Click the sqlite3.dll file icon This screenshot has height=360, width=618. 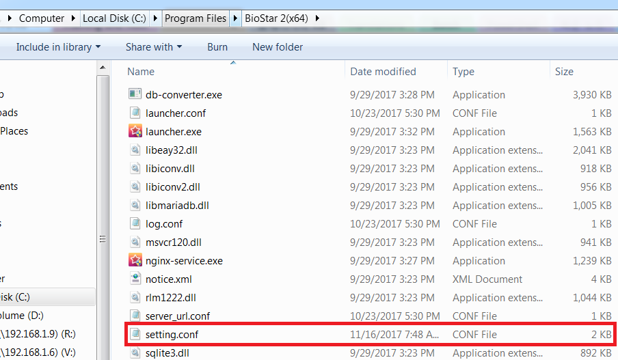pyautogui.click(x=135, y=352)
